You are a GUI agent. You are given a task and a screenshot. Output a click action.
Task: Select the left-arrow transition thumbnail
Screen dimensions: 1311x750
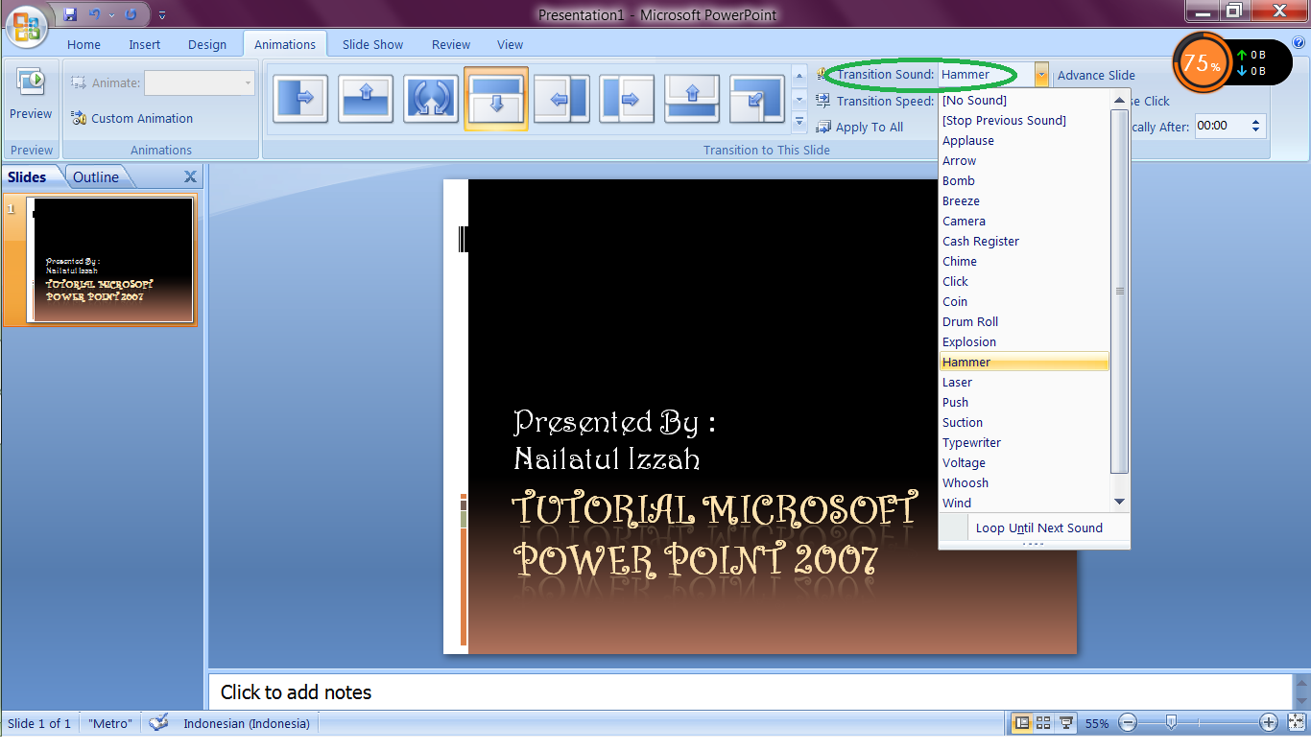coord(561,99)
